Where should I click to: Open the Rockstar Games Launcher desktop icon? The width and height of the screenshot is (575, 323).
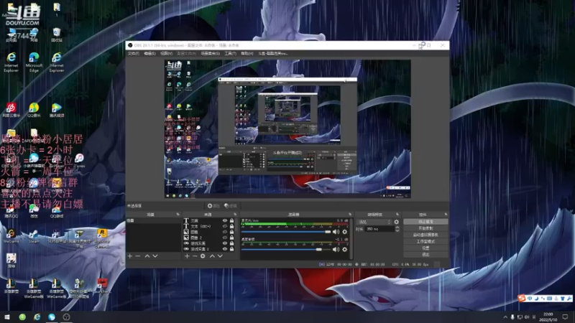102,238
